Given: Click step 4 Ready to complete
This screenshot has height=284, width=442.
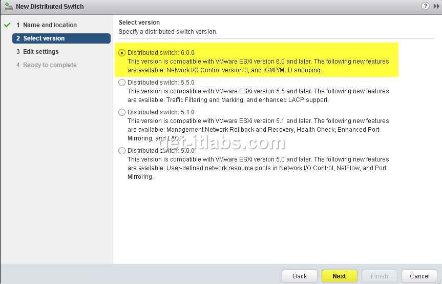Looking at the screenshot, I should coord(50,65).
